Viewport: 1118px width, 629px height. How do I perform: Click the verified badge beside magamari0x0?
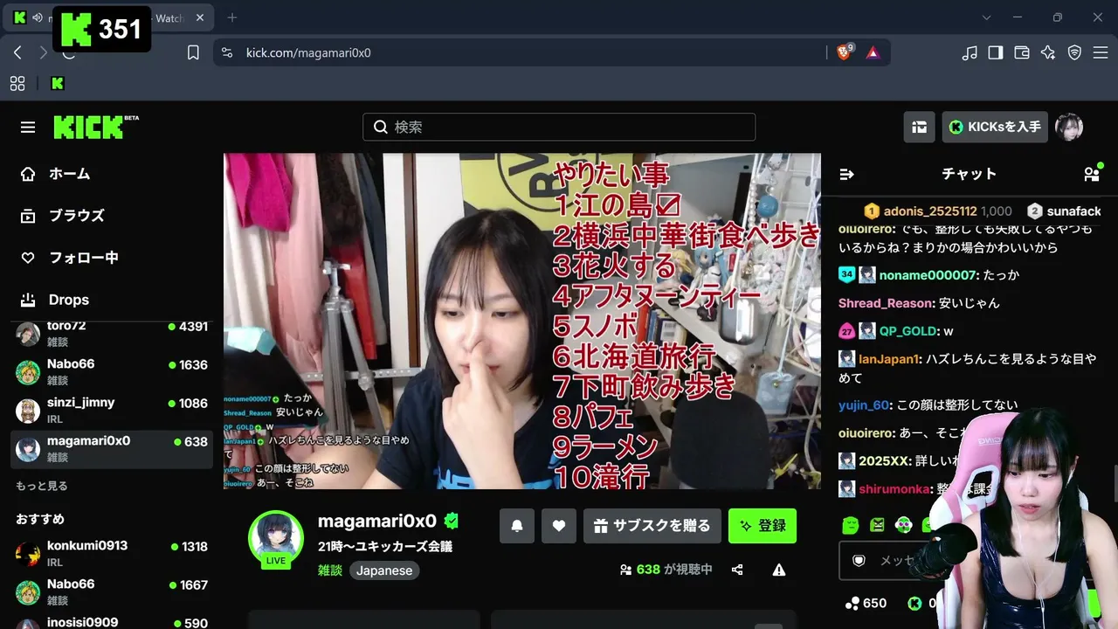tap(452, 522)
